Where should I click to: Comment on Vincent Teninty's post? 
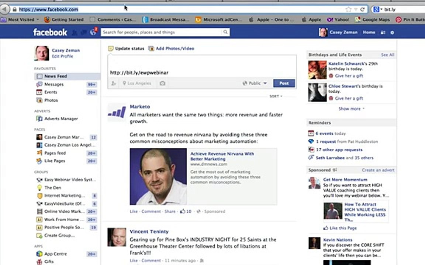coord(151,261)
